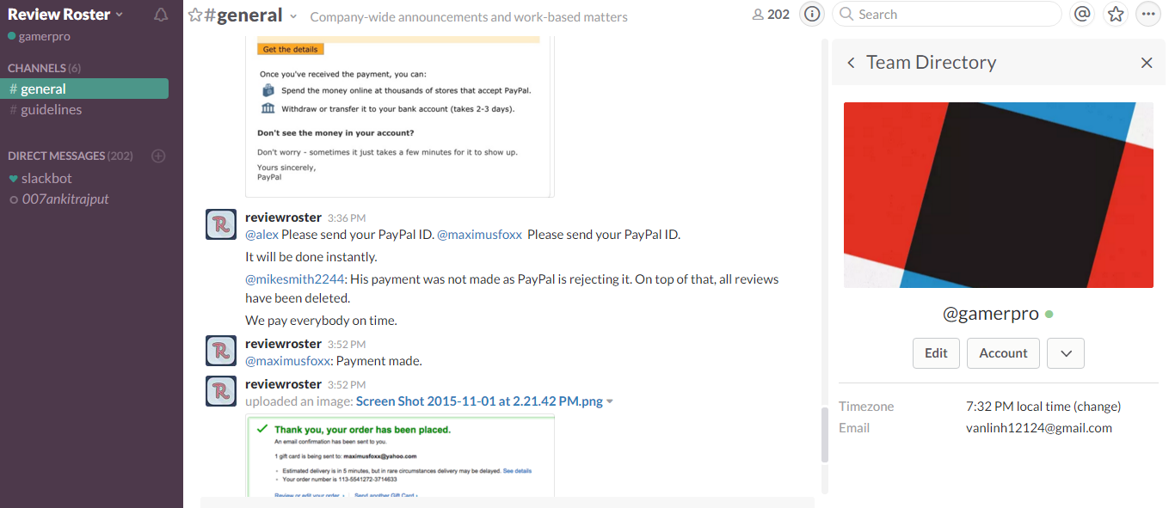Expand #general channel options chevron
Image resolution: width=1169 pixels, height=508 pixels.
(293, 16)
